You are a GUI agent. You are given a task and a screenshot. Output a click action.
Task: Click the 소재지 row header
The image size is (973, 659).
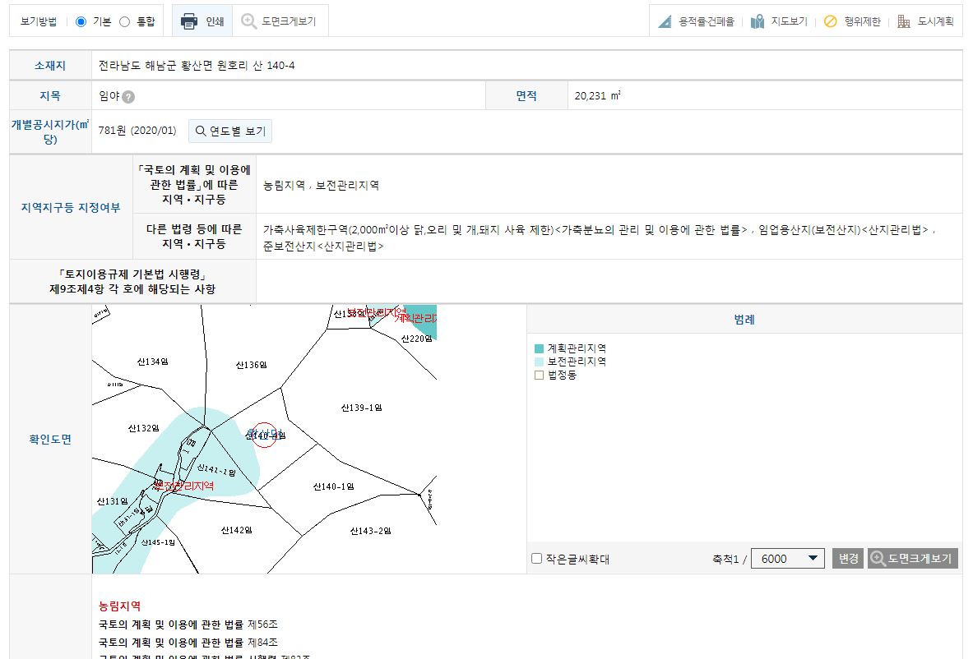50,65
